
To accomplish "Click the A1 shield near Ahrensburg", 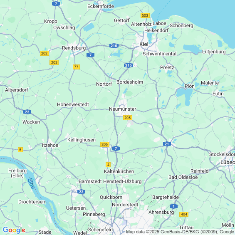I will pyautogui.click(x=173, y=206).
